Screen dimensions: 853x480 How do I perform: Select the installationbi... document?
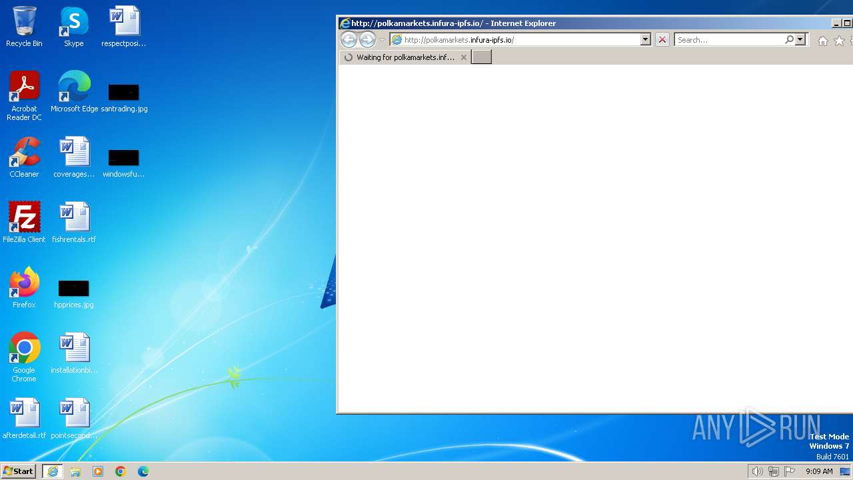(74, 353)
